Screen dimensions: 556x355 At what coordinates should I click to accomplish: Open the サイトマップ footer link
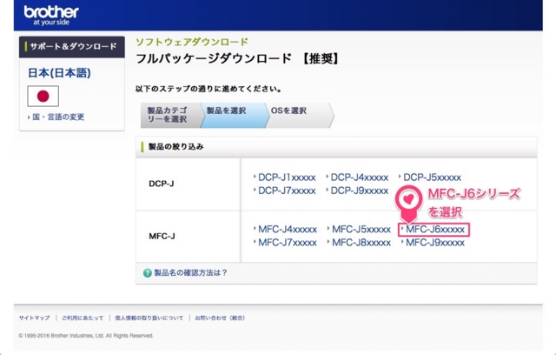click(x=34, y=318)
